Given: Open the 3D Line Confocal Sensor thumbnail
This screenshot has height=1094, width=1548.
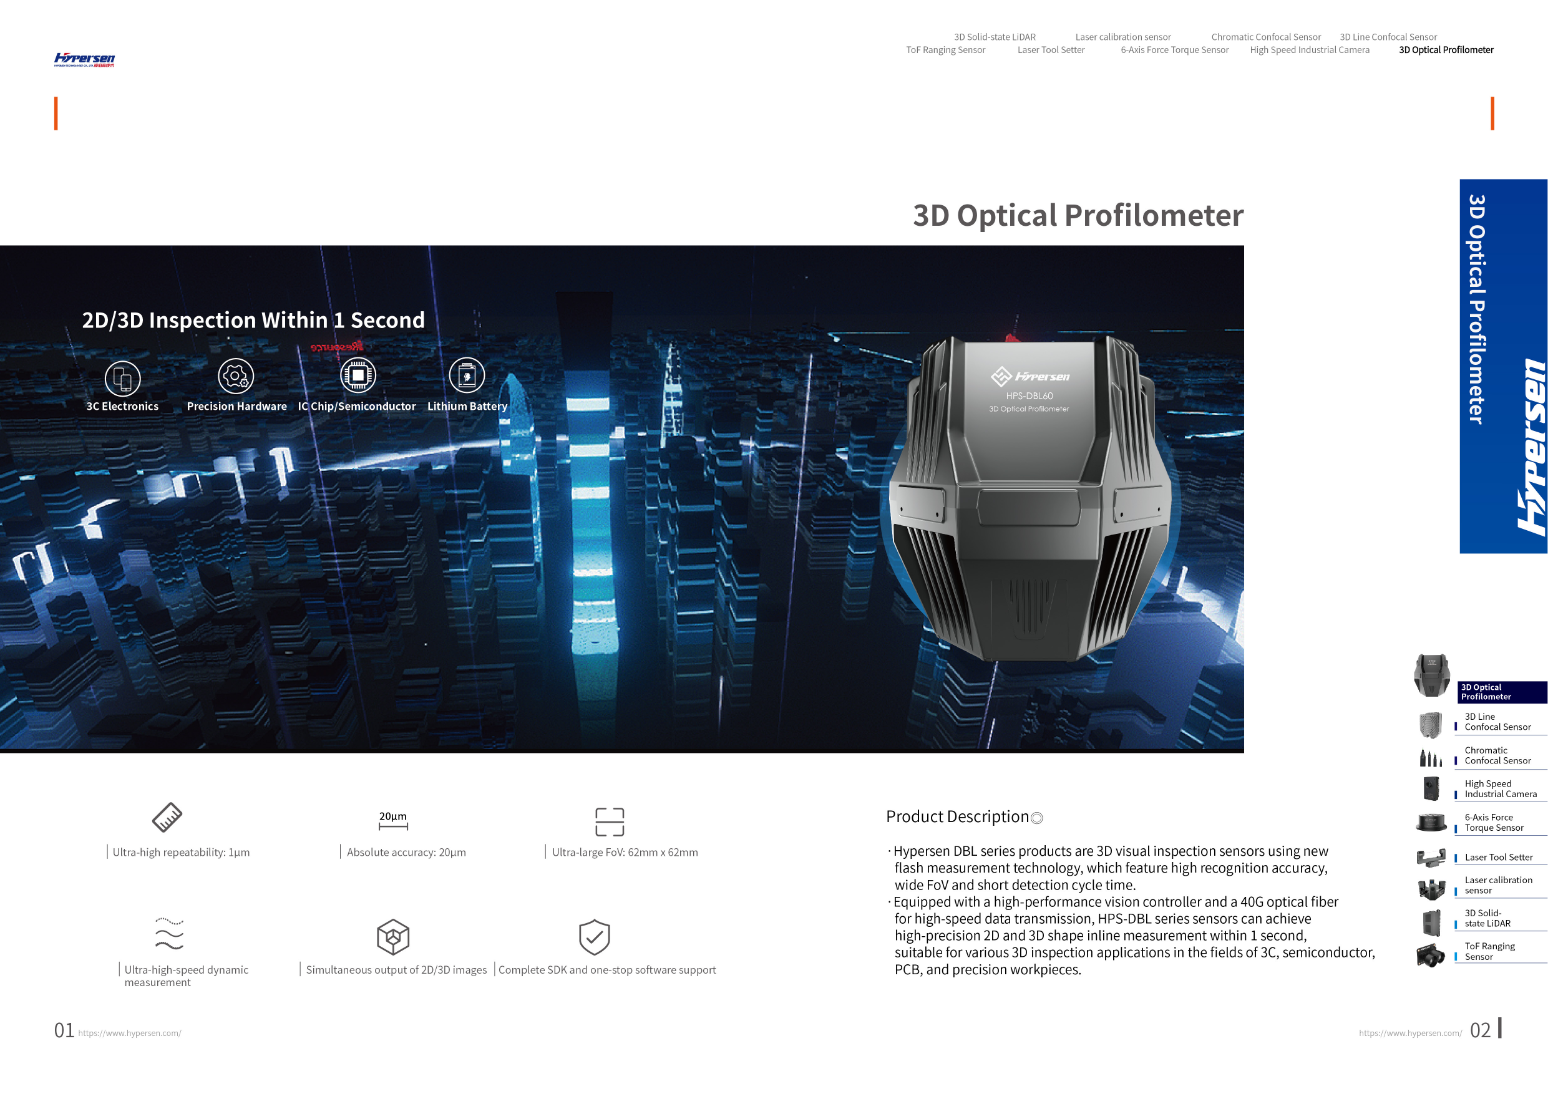Looking at the screenshot, I should (x=1431, y=725).
